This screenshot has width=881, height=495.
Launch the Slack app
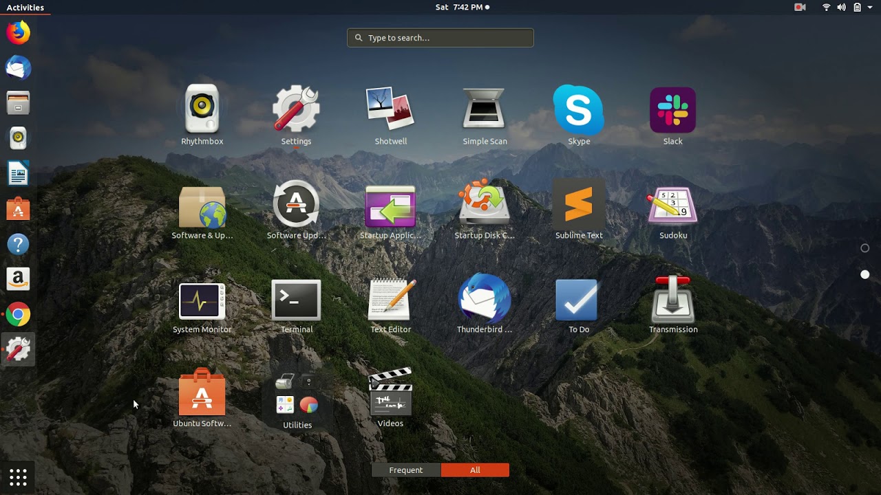[x=673, y=115]
